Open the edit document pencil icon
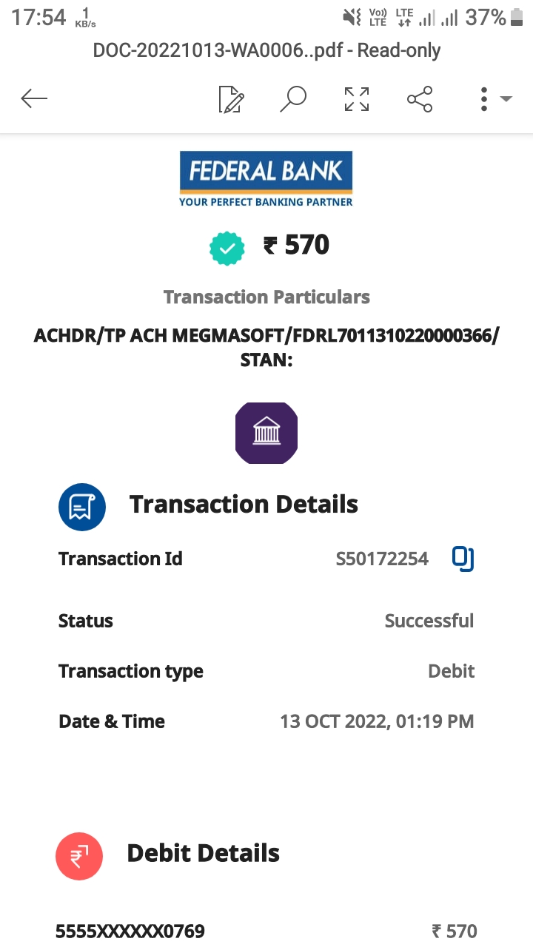This screenshot has height=947, width=533. (231, 99)
